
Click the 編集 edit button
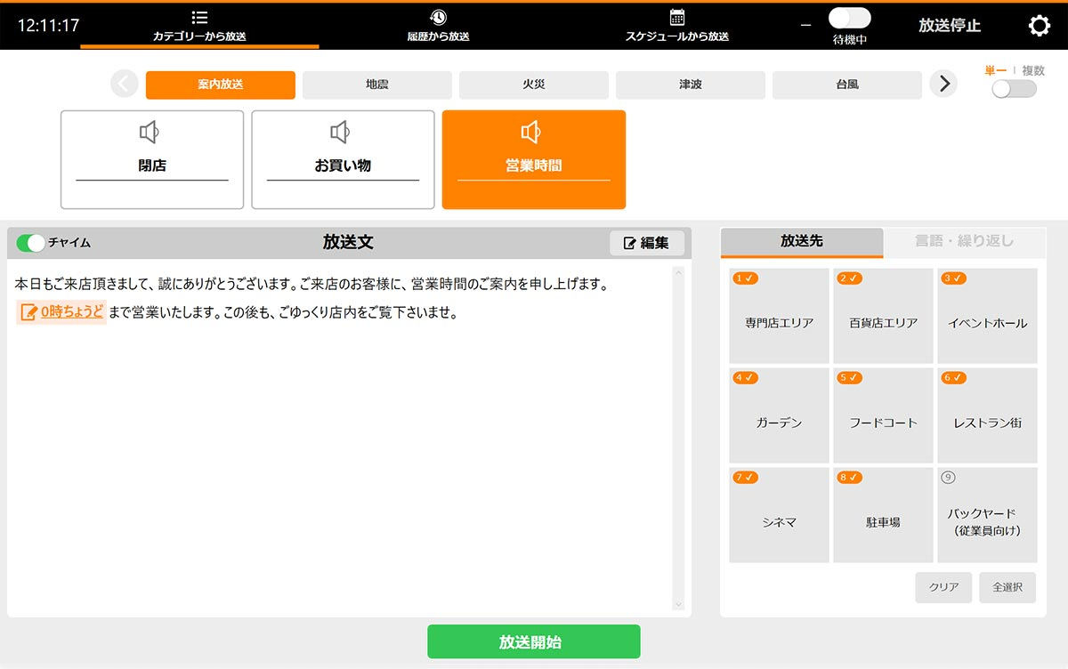point(647,243)
